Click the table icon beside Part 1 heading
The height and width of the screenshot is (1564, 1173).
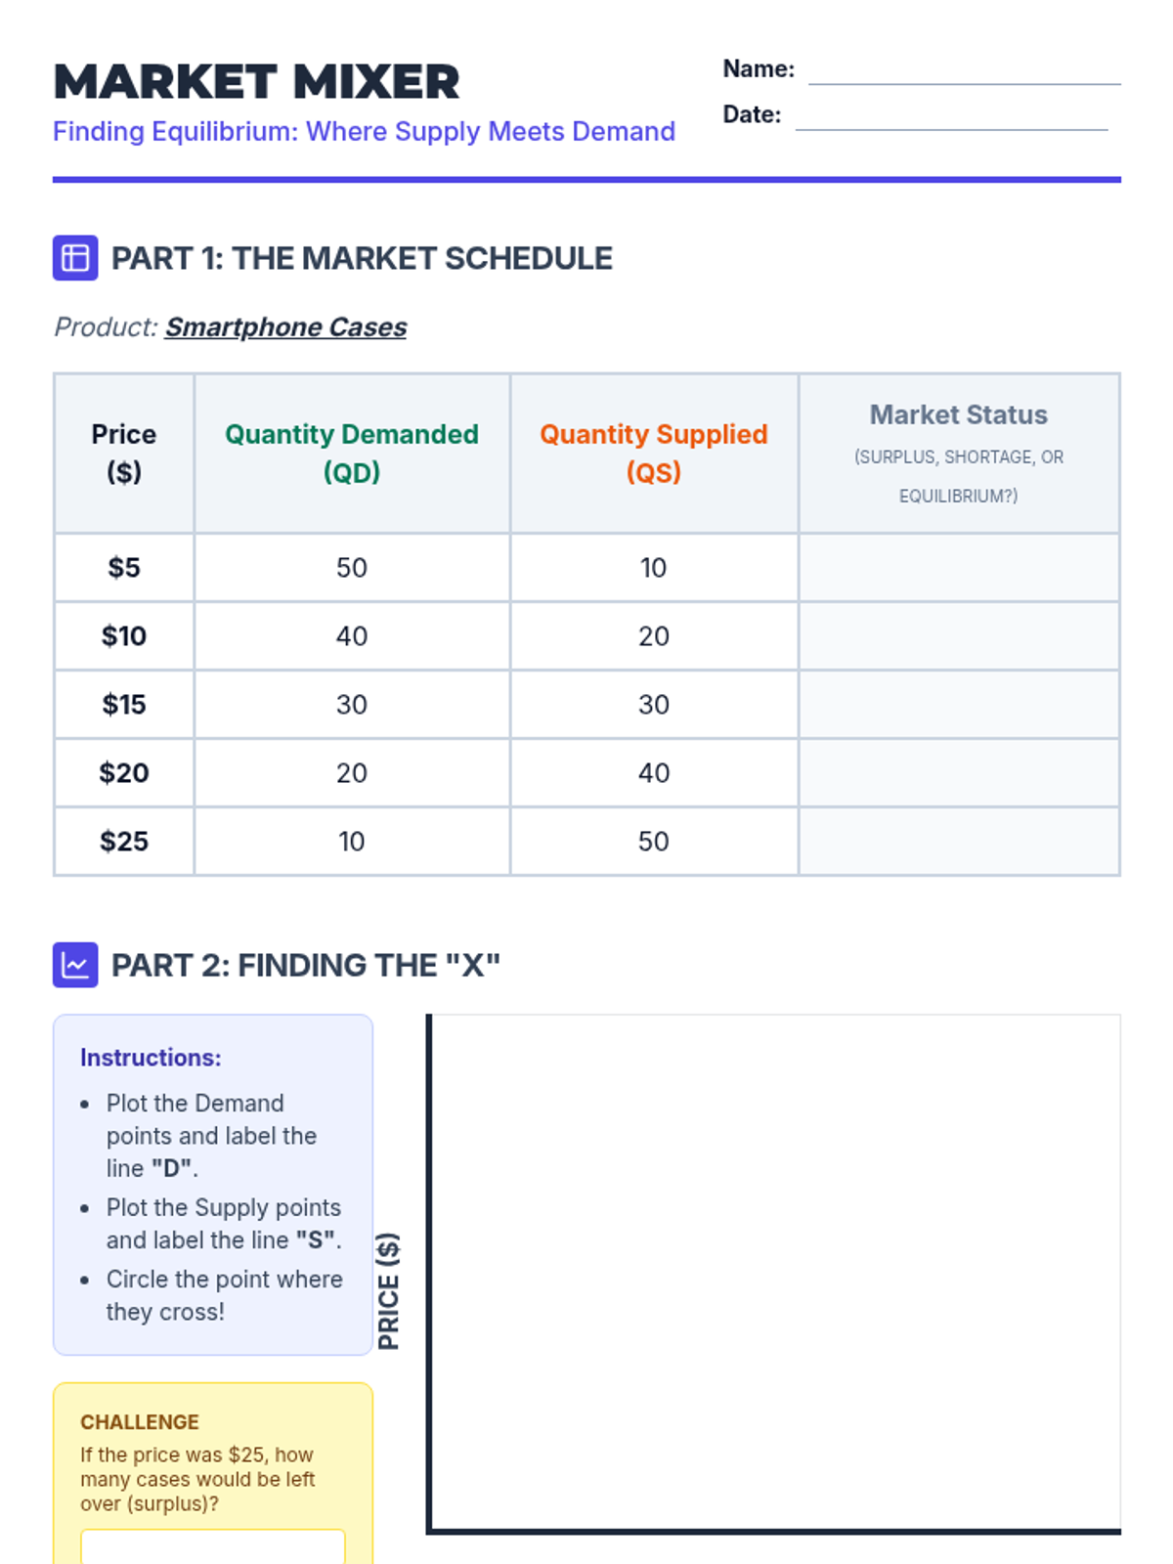point(75,258)
